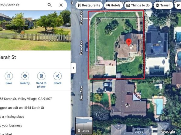Click Suggest an edit on 11958 Sarah St
Image resolution: width=181 pixels, height=135 pixels.
22,108
